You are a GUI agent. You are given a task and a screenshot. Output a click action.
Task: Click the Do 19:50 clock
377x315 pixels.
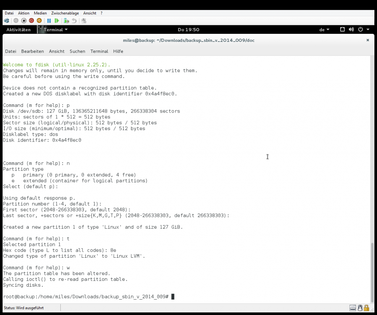[x=188, y=29]
